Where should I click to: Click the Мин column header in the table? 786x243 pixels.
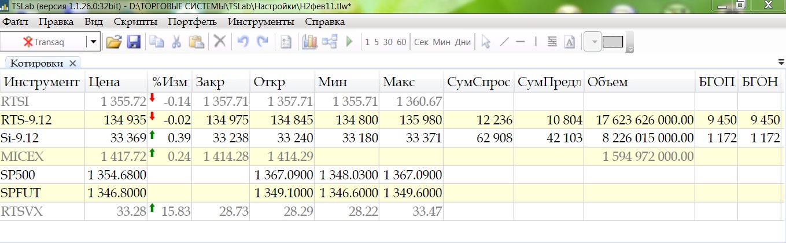click(x=348, y=82)
